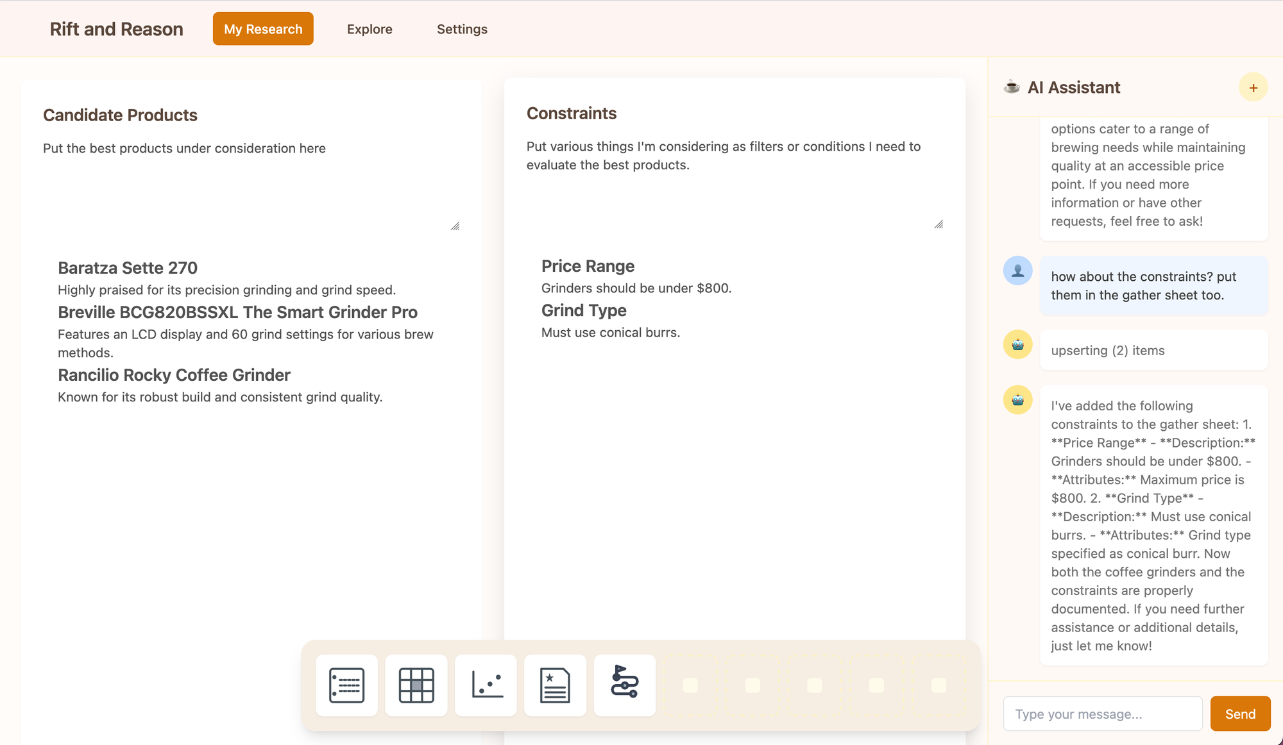The height and width of the screenshot is (745, 1283).
Task: Focus the 'Type your message...' input
Action: coord(1103,714)
